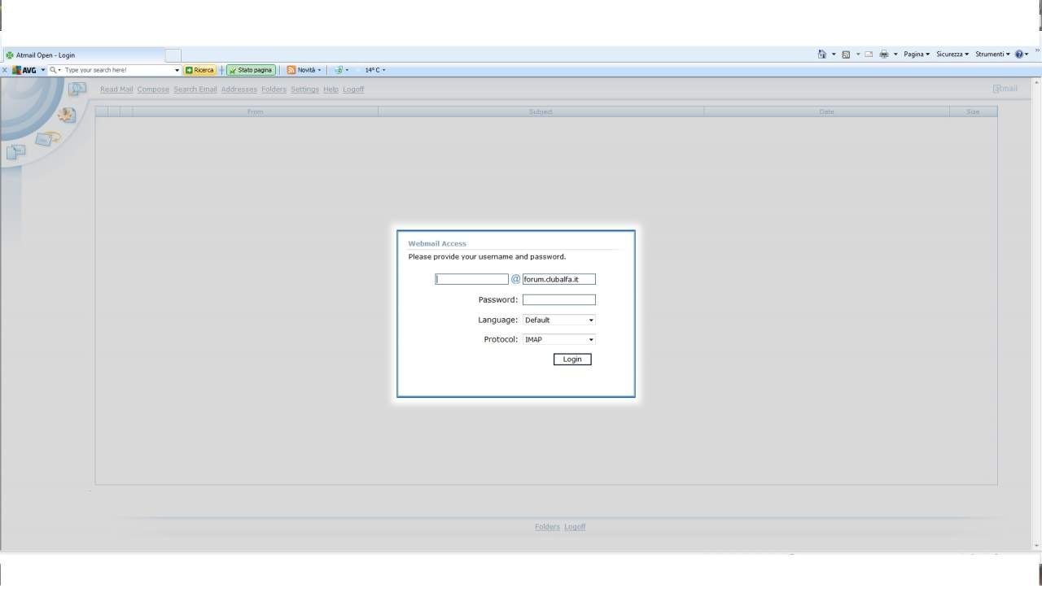Close the AVG toolbar with X
1042x606 pixels.
5,70
